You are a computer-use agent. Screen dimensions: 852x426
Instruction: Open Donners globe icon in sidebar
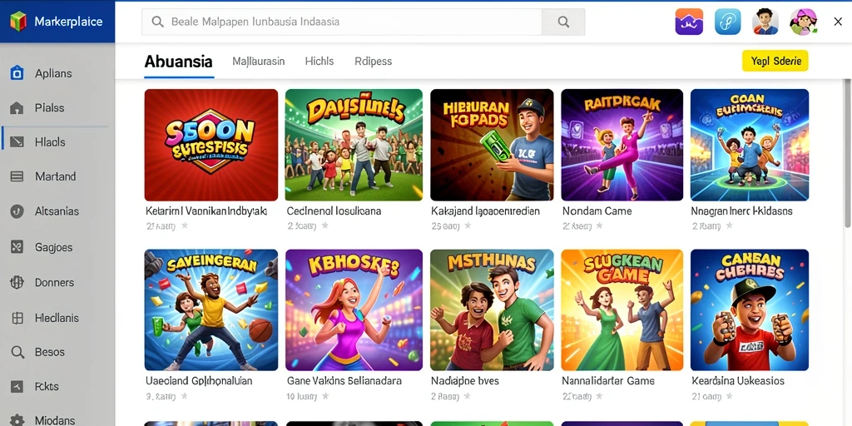(17, 283)
